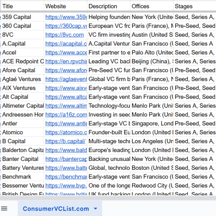The image size is (216, 216).
Task: Select the ACE Redpoint title cell
Action: 22,62
